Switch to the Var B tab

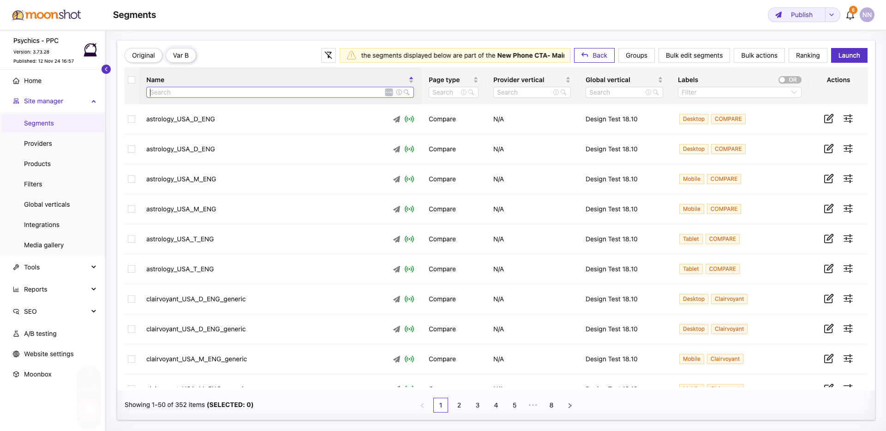(x=181, y=55)
